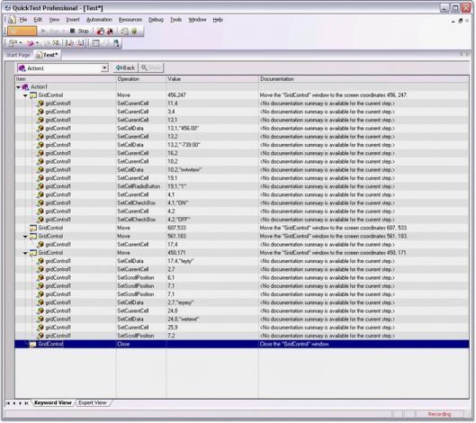476x423 pixels.
Task: Click the window-pane icon in the second toolbar row
Action: [x=96, y=43]
